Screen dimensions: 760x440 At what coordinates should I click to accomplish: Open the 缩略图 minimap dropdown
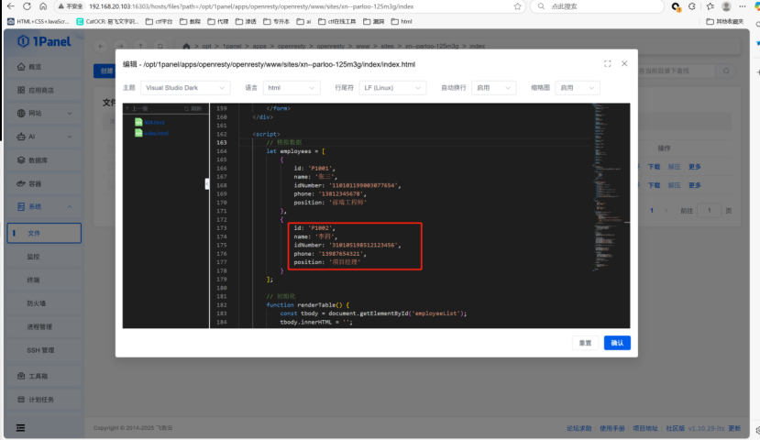578,88
